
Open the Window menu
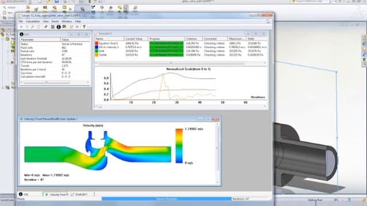[x=67, y=21]
